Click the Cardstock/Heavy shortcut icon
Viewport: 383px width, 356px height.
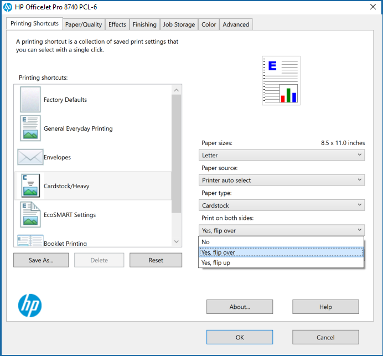point(30,186)
